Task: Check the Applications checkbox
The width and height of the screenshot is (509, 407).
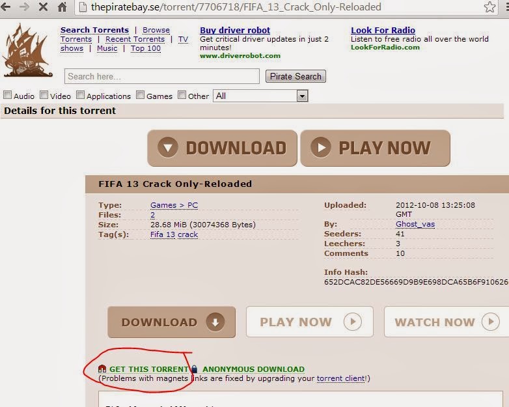Action: tap(80, 95)
